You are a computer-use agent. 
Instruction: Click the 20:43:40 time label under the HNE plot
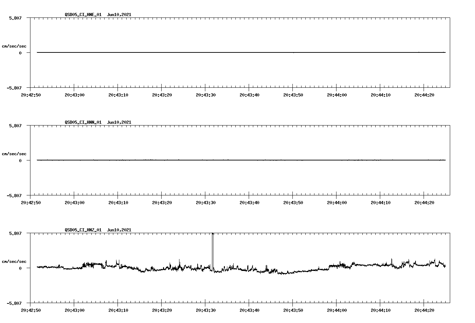(249, 95)
